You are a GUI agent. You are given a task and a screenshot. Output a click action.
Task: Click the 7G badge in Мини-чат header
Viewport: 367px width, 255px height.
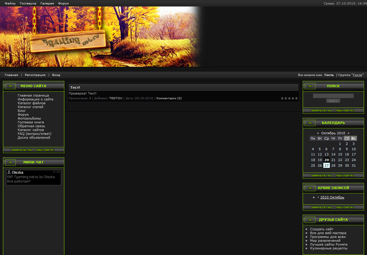pyautogui.click(x=10, y=162)
